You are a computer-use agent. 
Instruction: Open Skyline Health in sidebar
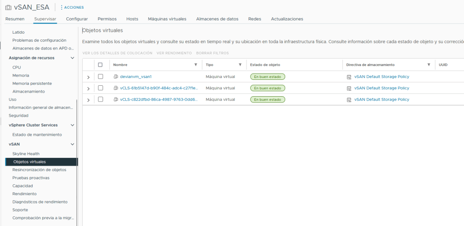pos(26,154)
